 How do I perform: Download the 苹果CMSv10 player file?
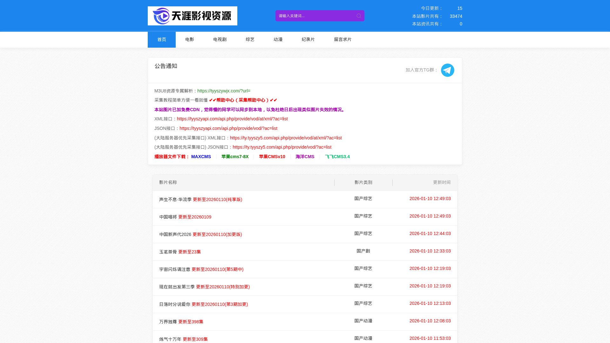click(272, 157)
